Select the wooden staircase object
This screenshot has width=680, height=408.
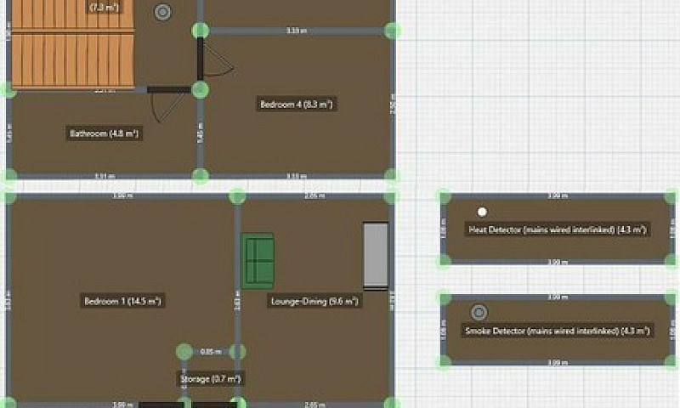pos(72,43)
